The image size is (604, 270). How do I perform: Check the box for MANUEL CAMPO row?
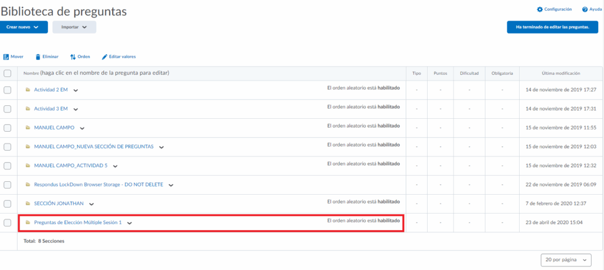8,128
